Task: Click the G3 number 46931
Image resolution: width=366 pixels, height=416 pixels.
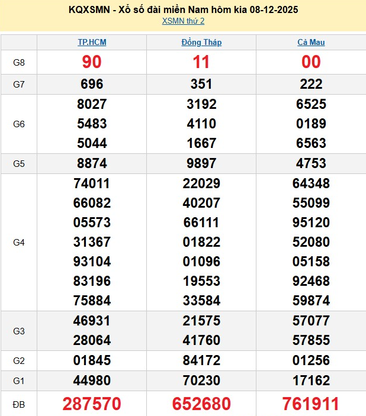Action: click(x=92, y=321)
